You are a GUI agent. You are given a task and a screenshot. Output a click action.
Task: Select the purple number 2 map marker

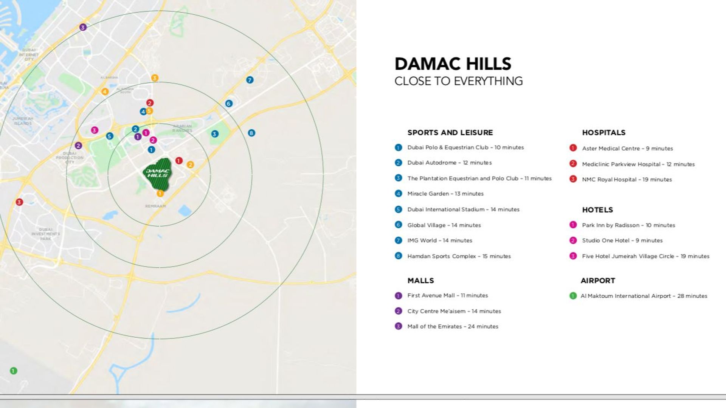pyautogui.click(x=78, y=146)
